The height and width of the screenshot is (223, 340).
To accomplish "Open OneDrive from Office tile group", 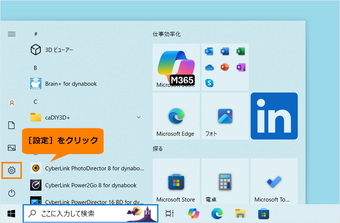I will coord(209,67).
